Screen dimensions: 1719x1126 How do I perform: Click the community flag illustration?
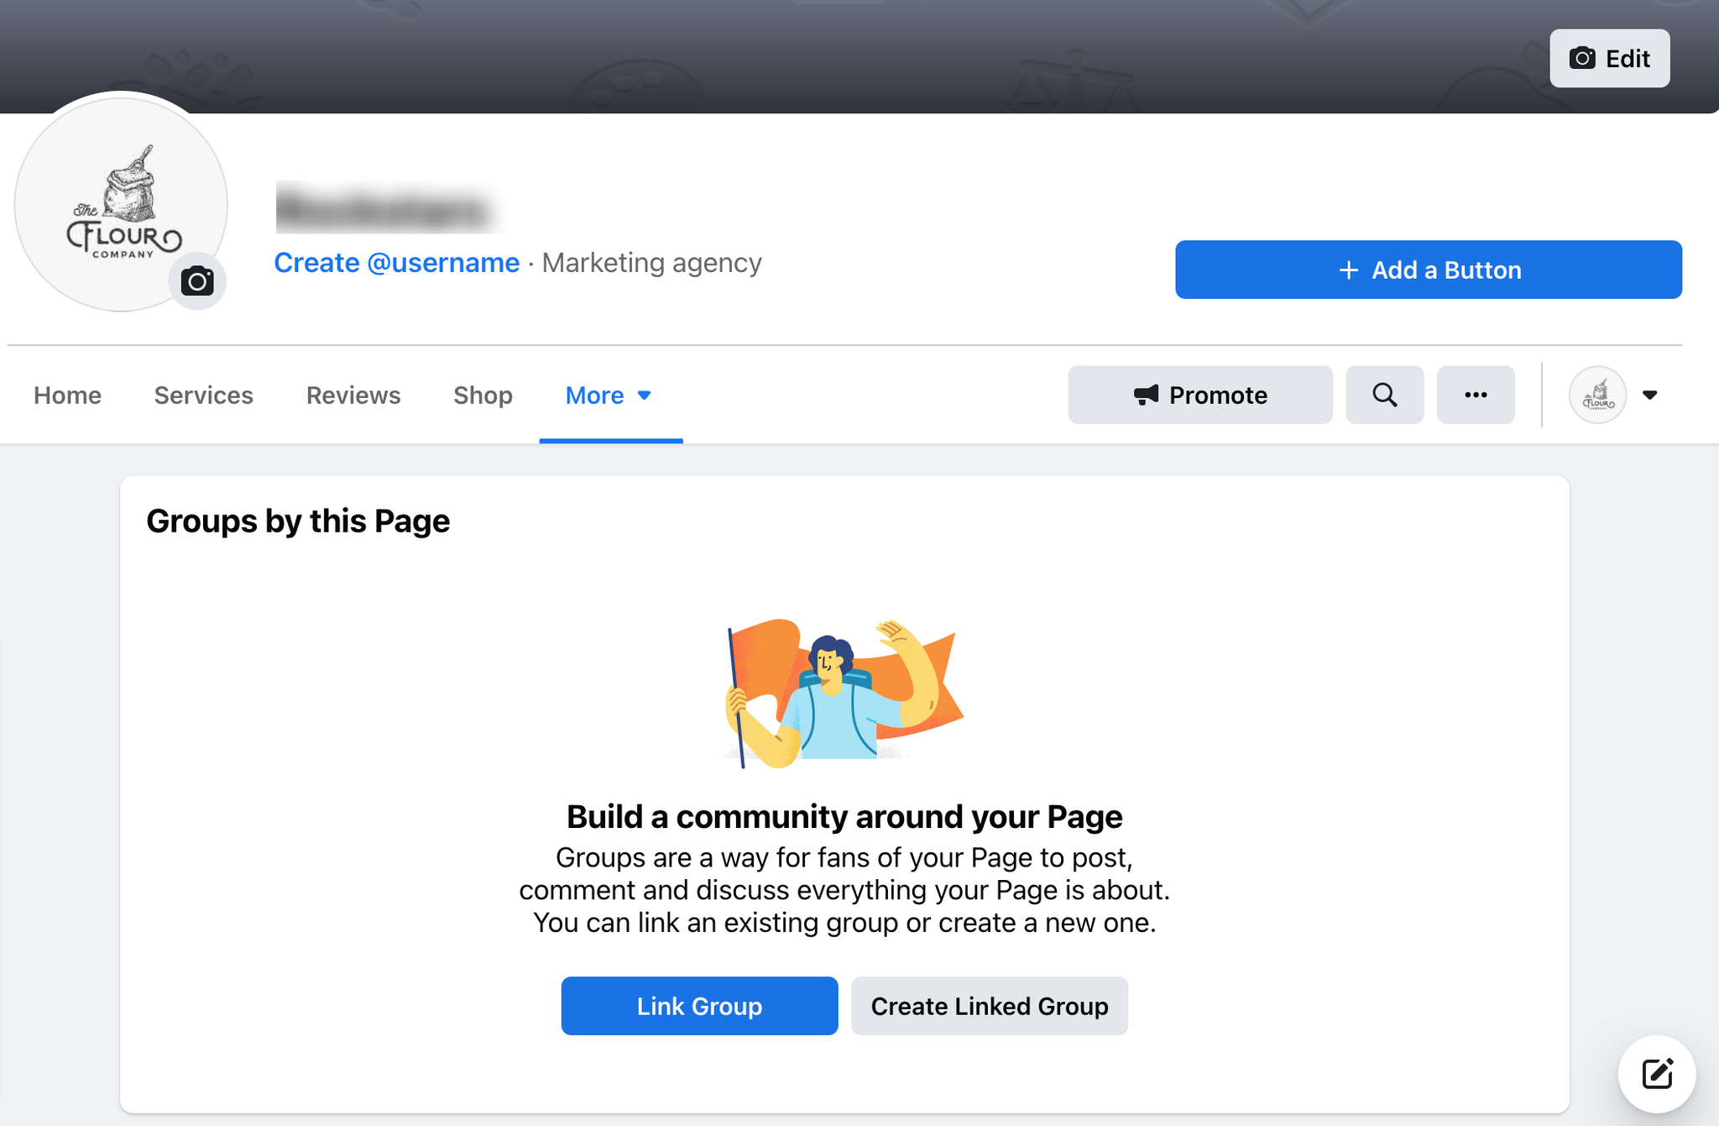pos(843,693)
